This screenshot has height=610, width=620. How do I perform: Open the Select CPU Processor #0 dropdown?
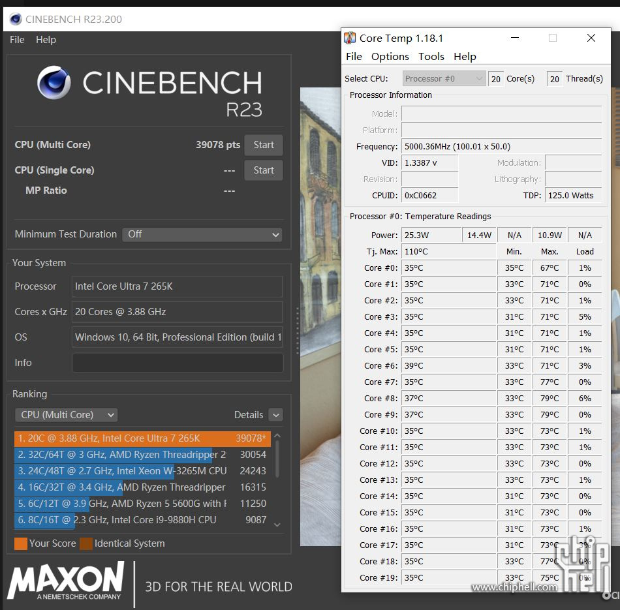[x=444, y=79]
